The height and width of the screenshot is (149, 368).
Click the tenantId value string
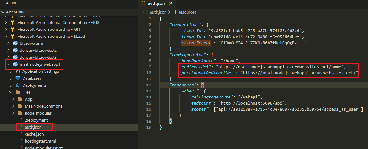[x=256, y=37]
